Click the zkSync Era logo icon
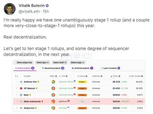 coord(21,108)
